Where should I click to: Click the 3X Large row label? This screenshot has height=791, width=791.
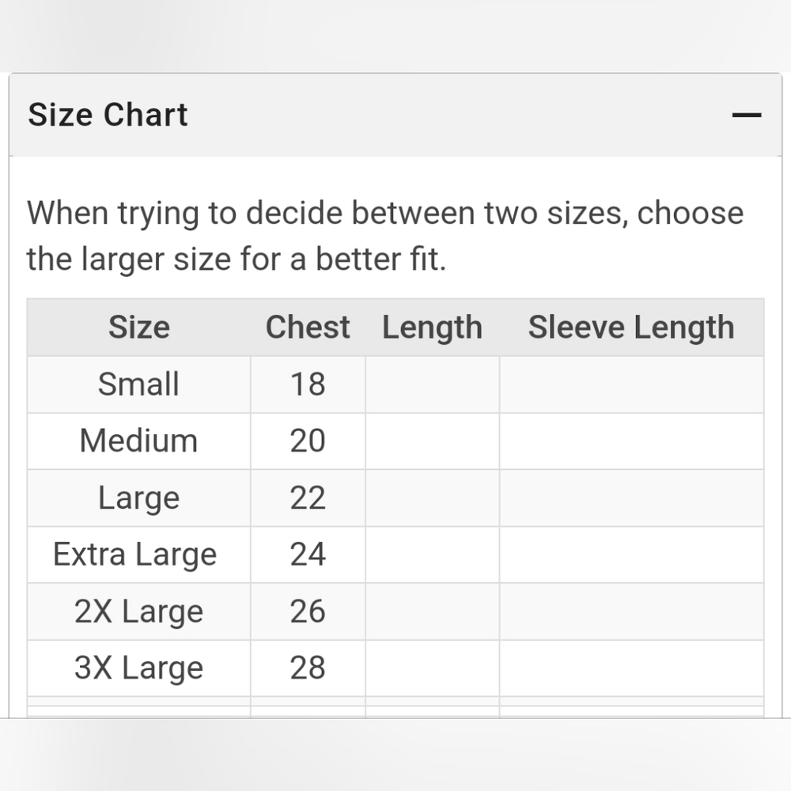pos(138,668)
